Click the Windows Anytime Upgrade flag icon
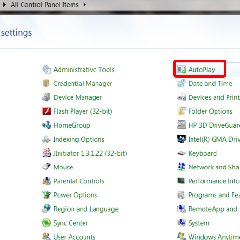The image size is (240, 240). coord(181,236)
